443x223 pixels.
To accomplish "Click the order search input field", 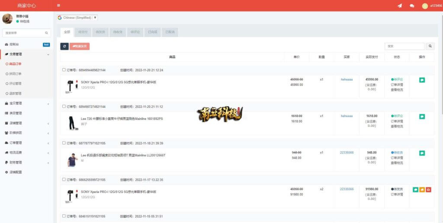I will [404, 46].
